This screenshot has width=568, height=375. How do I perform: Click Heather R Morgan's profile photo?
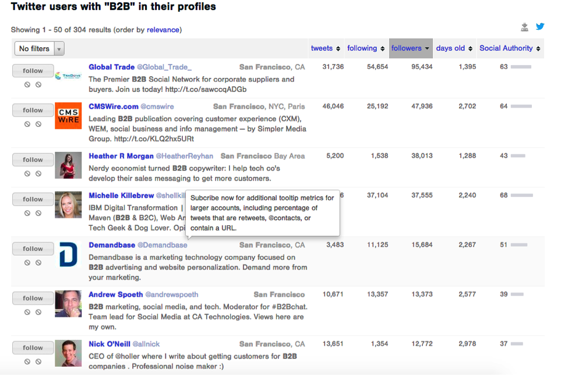tap(68, 165)
